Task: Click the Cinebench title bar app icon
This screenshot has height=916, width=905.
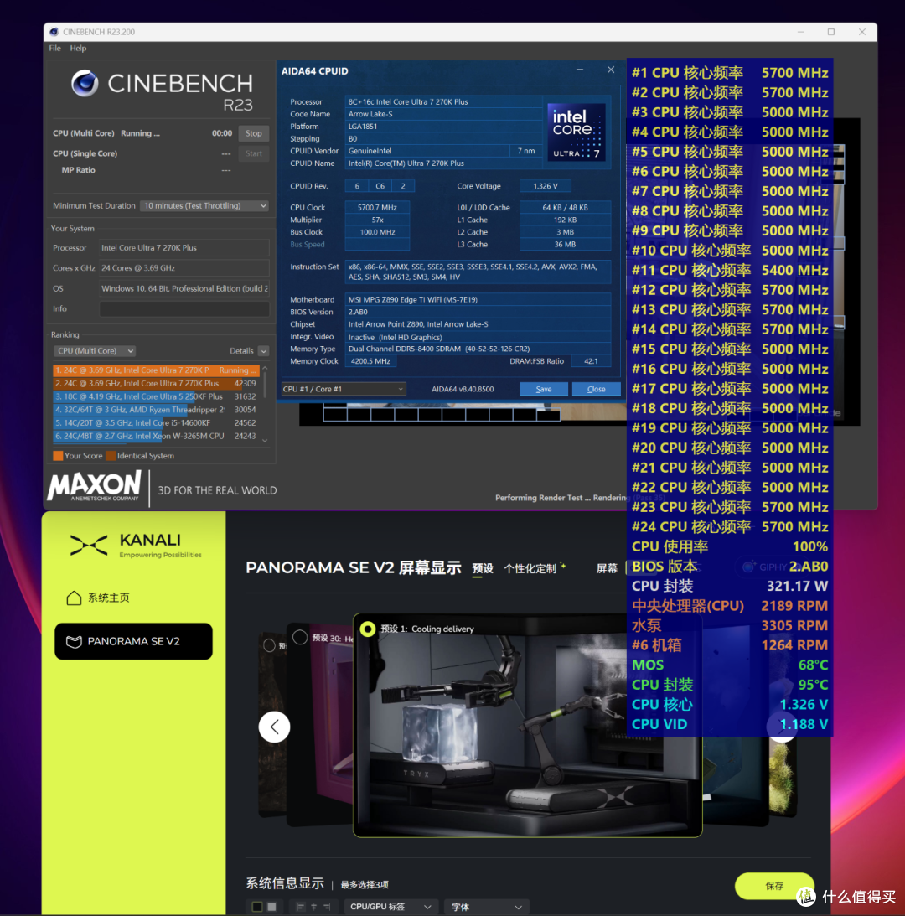Action: click(54, 32)
